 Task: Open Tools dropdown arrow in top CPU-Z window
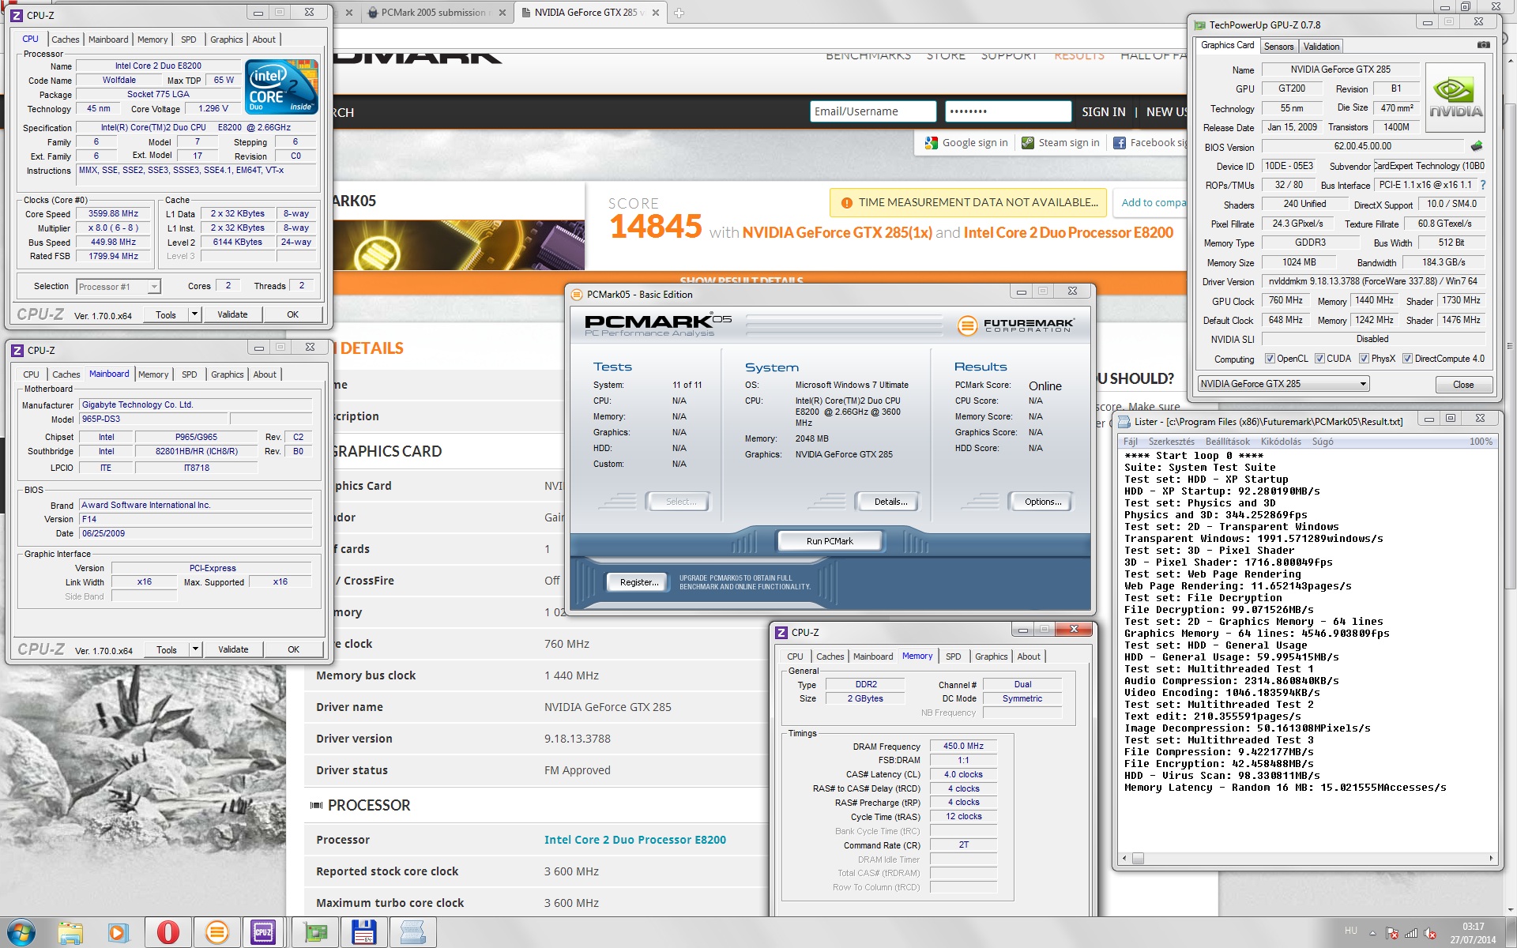pyautogui.click(x=194, y=314)
